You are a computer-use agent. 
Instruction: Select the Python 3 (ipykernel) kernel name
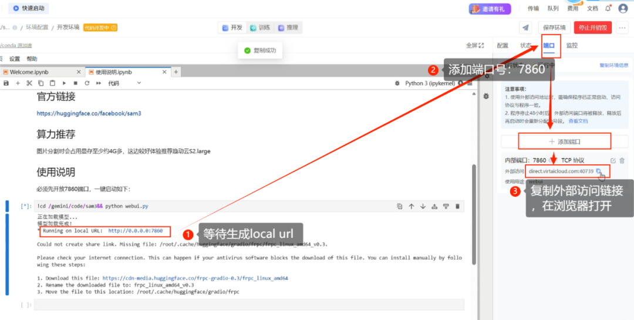click(430, 83)
